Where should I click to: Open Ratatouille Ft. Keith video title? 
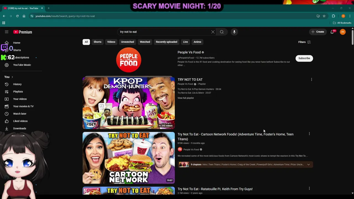215,189
